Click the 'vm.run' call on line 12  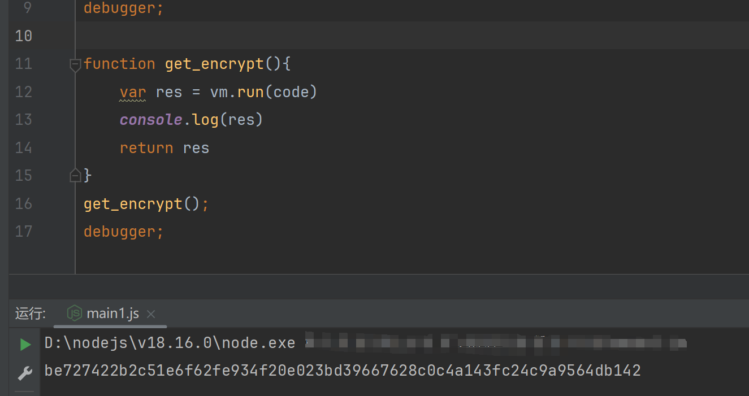[x=237, y=92]
